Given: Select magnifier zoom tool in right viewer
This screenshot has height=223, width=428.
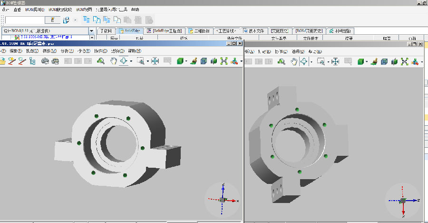Looking at the screenshot, I should click(281, 61).
